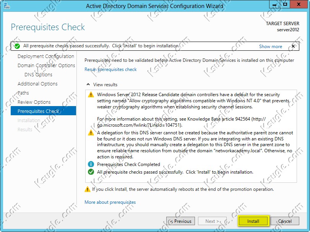Click green check icon in results list
310x232 pixels.
coord(91,172)
